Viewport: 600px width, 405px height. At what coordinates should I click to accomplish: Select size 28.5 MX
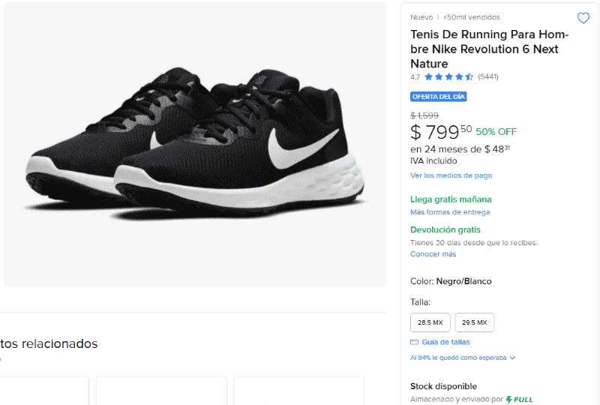tap(430, 322)
